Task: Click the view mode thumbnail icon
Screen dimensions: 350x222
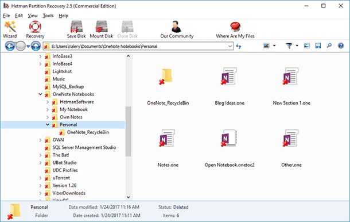Action: 266,46
